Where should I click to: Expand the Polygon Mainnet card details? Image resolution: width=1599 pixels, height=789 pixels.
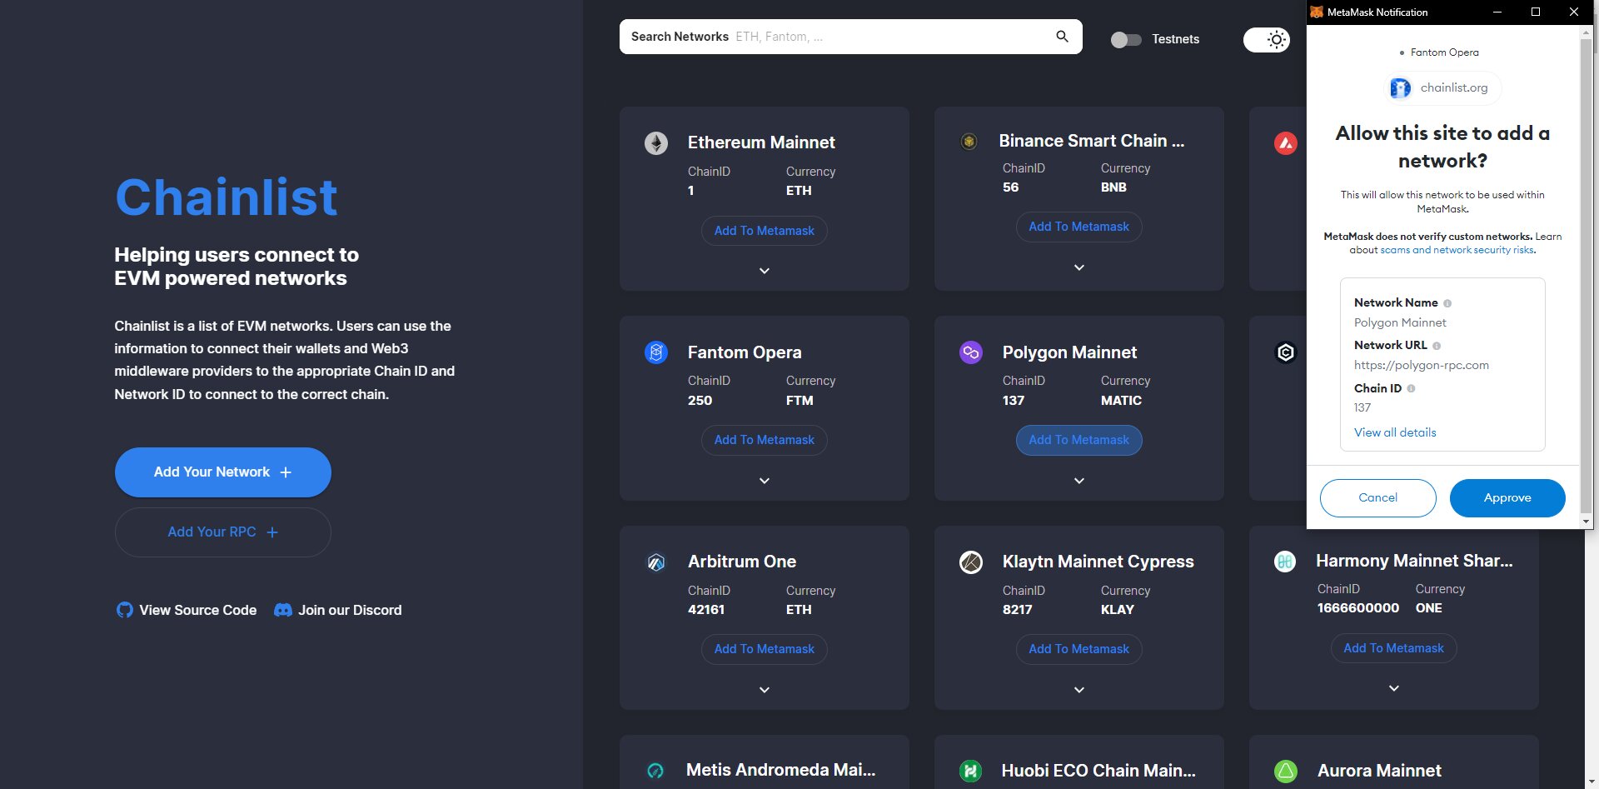[x=1079, y=481]
